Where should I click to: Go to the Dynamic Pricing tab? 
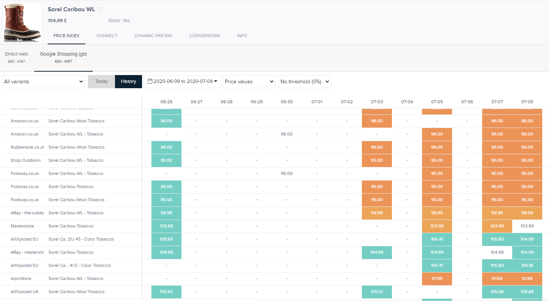(153, 36)
